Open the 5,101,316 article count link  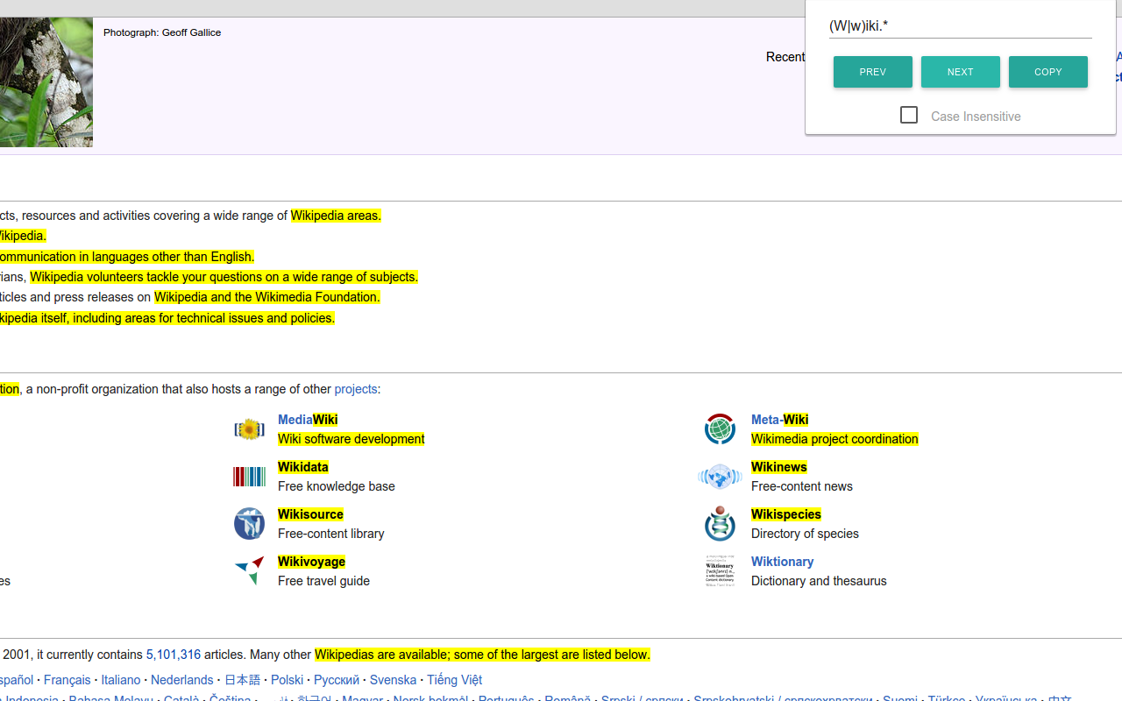click(x=174, y=655)
